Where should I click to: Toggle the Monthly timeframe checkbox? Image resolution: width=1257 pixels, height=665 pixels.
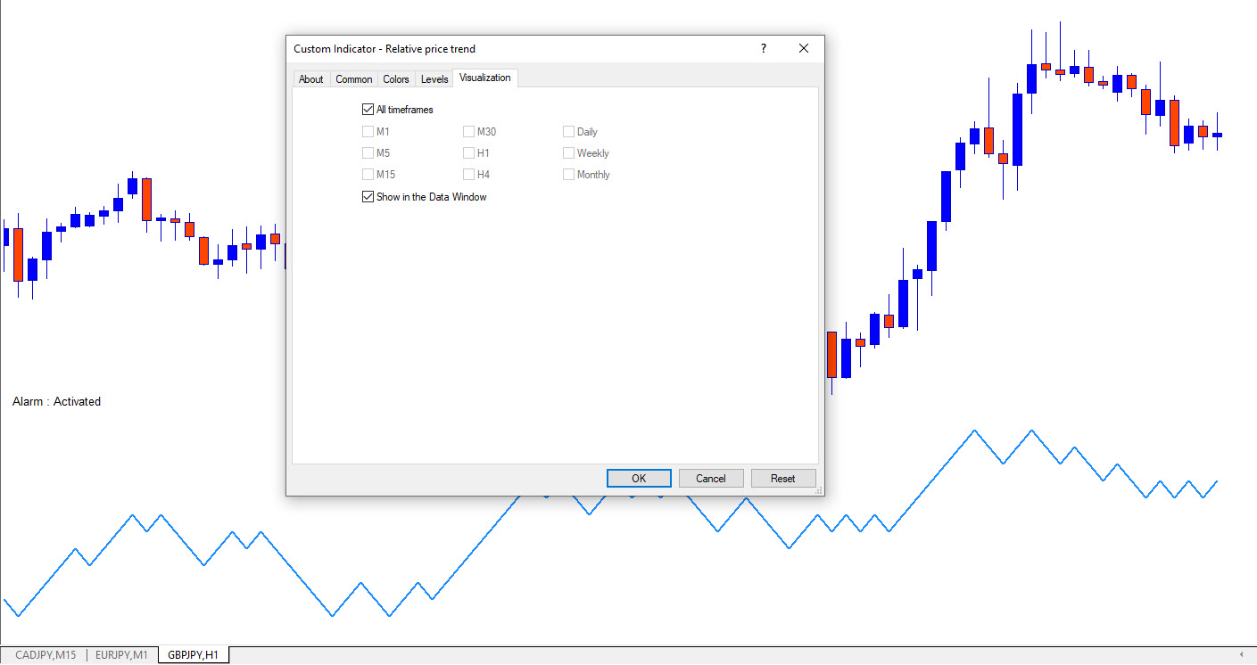point(569,175)
